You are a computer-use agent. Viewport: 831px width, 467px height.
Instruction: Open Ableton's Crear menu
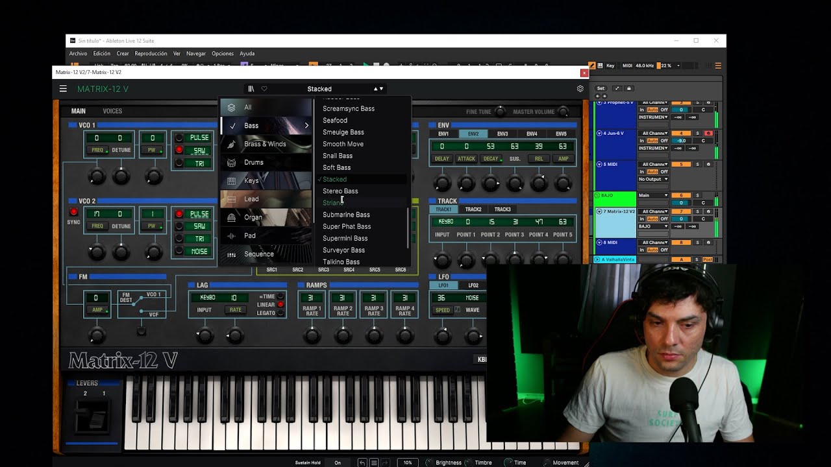[123, 54]
